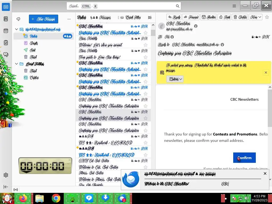This screenshot has width=272, height=204.
Task: Click the taskbar clock showing 4:53 PM
Action: click(259, 198)
